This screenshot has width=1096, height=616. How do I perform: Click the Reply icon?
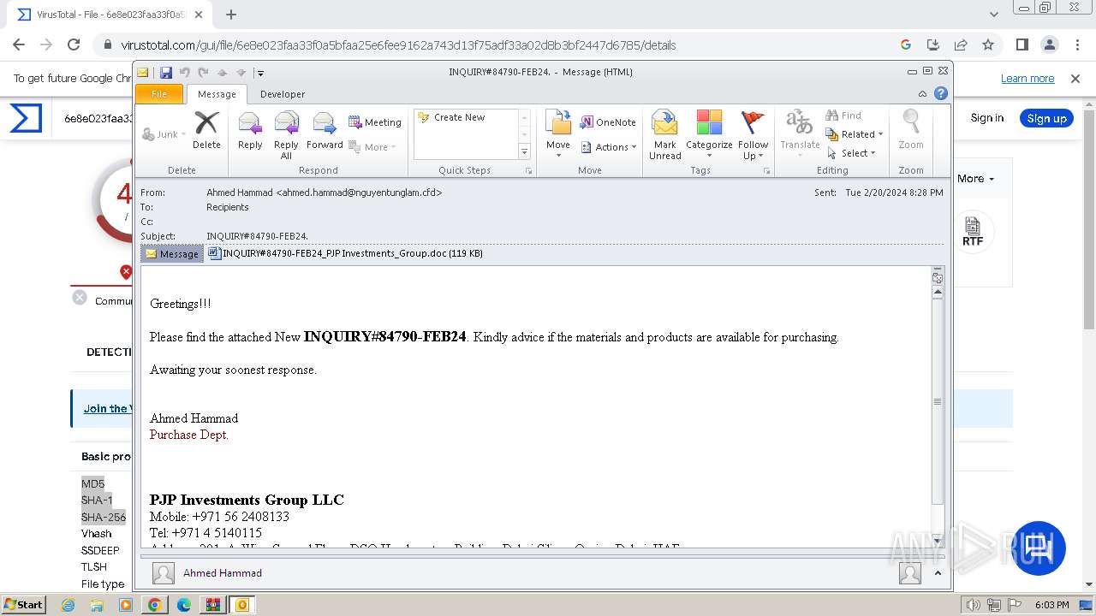(x=250, y=131)
